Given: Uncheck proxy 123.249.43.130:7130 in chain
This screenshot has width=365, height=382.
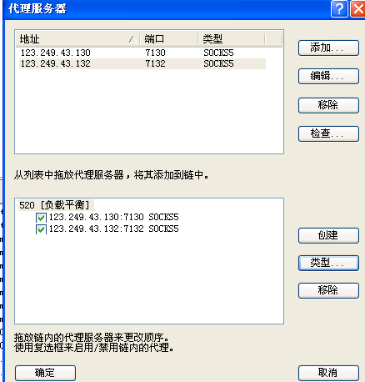Looking at the screenshot, I should click(x=41, y=218).
